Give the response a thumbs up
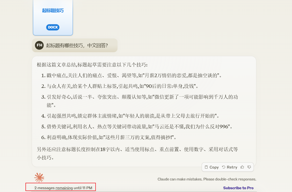292x192 pixels. tap(242, 167)
